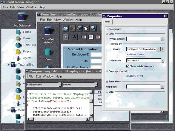This screenshot has height=131, width=175.
Task: Click the Clause1 employees.employeeid field
Action: click(141, 49)
